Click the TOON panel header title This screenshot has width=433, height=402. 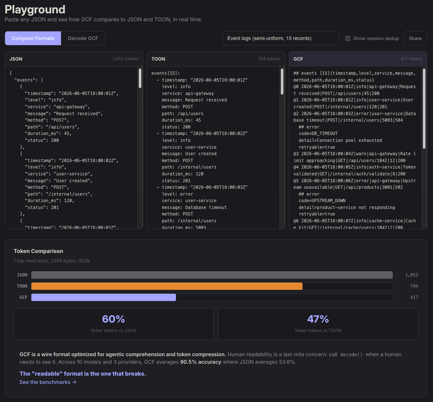158,59
